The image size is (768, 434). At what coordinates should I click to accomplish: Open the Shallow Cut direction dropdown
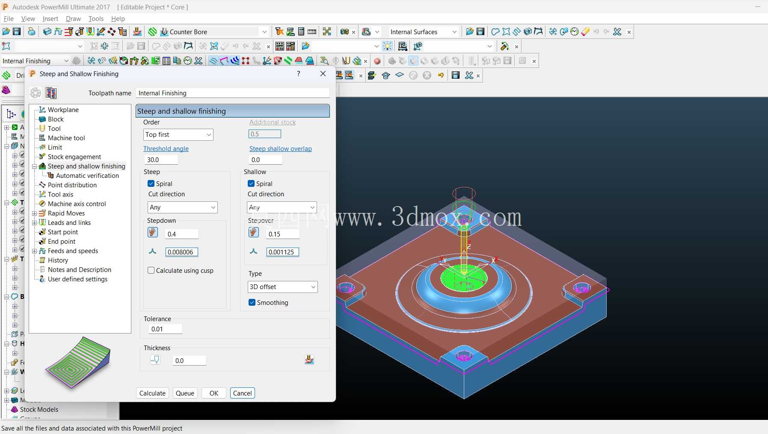(x=282, y=207)
